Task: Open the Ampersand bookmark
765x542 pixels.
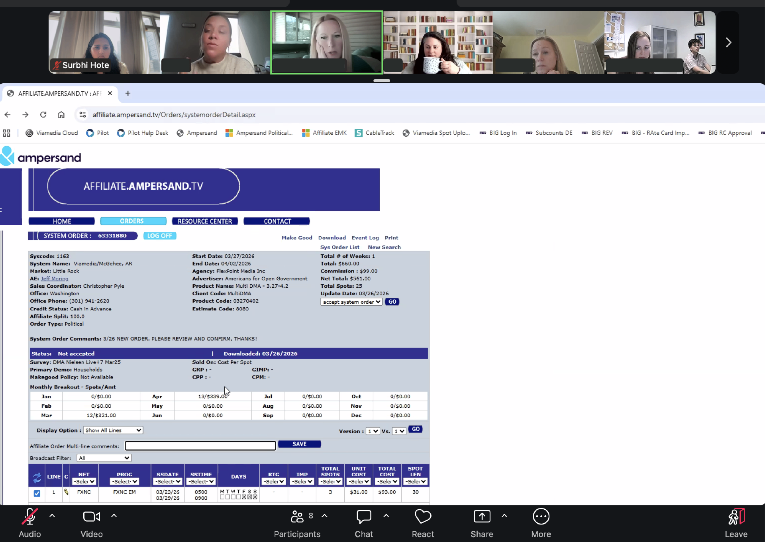Action: tap(197, 133)
